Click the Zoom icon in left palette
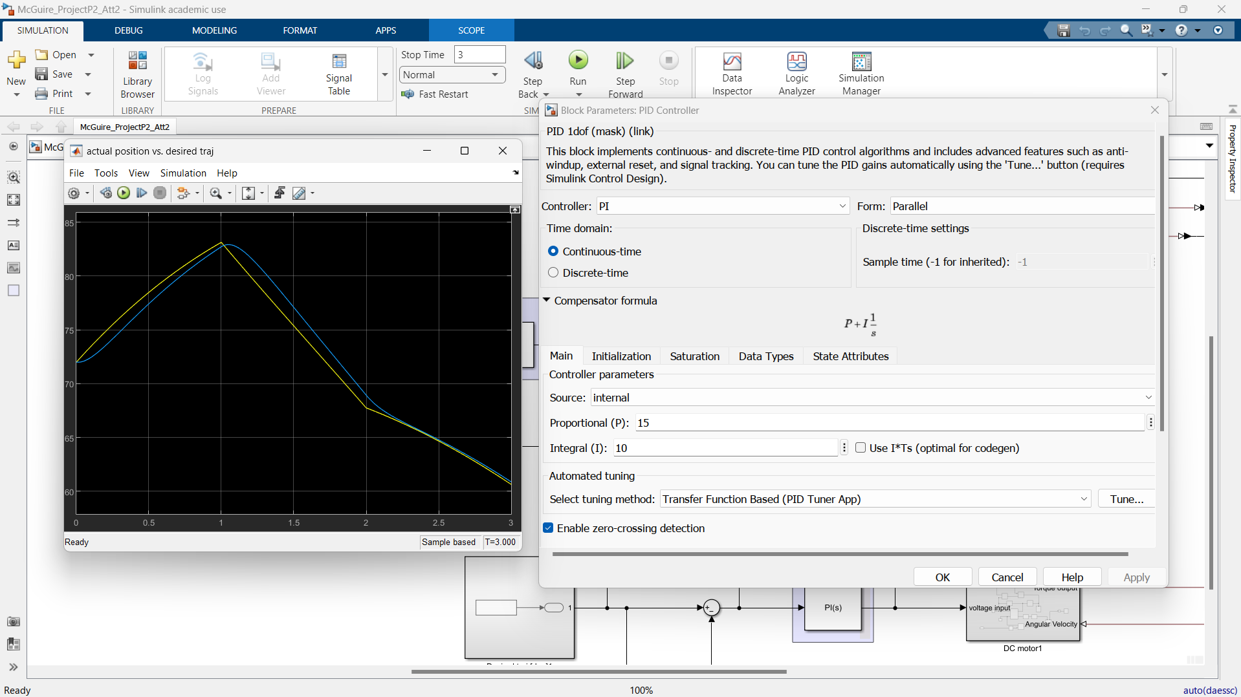The width and height of the screenshot is (1241, 697). 14,177
